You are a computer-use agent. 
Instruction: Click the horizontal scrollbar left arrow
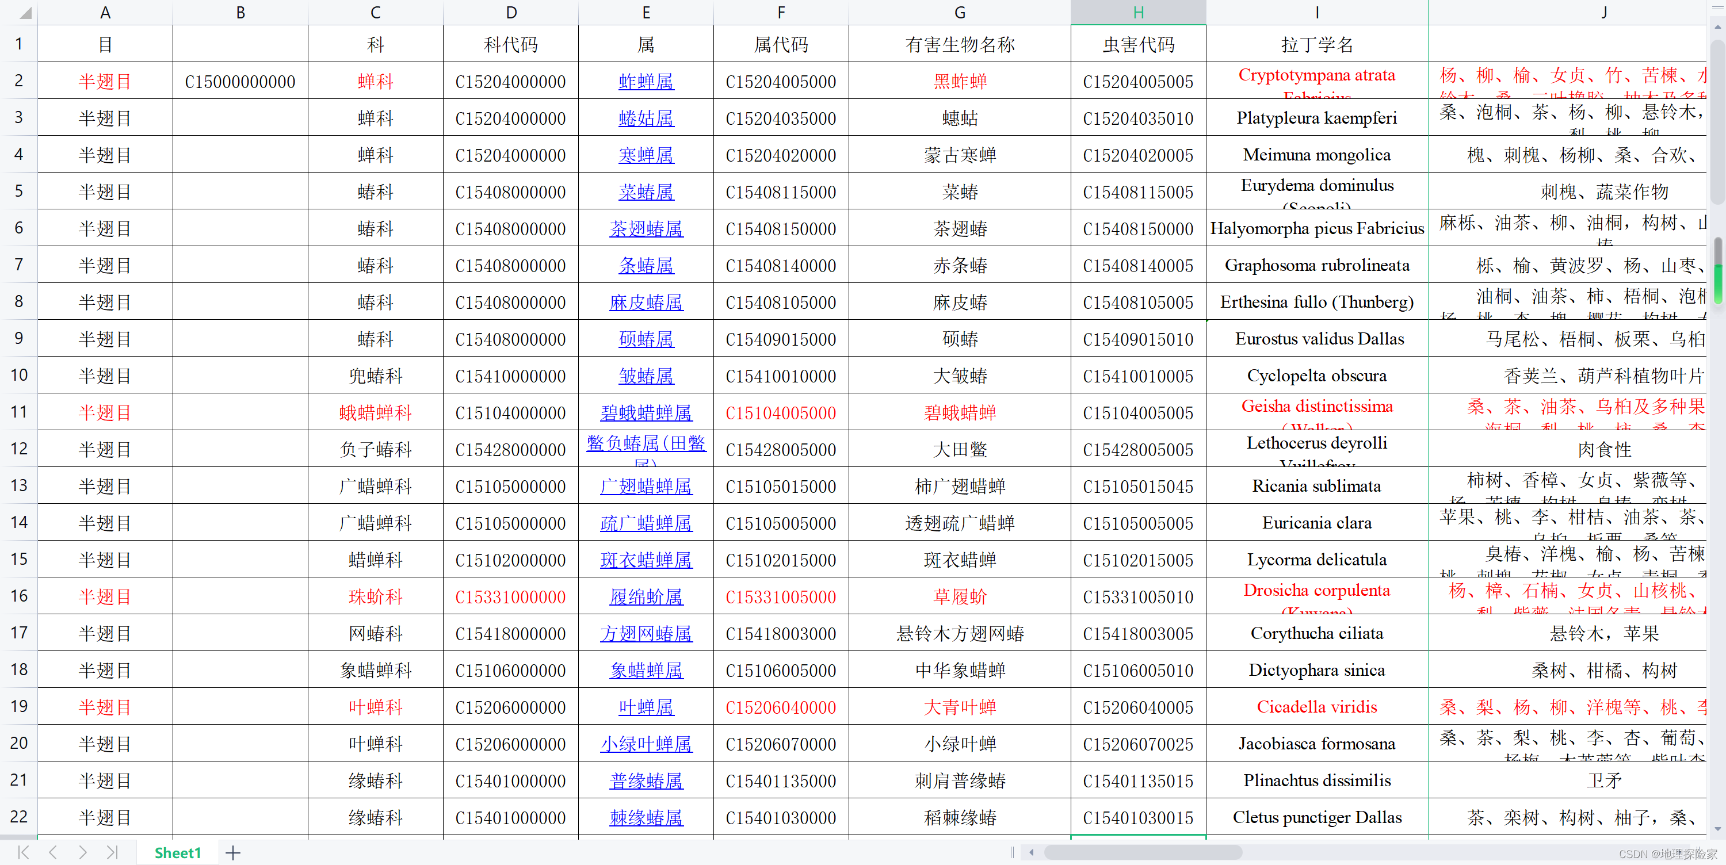pos(1031,852)
